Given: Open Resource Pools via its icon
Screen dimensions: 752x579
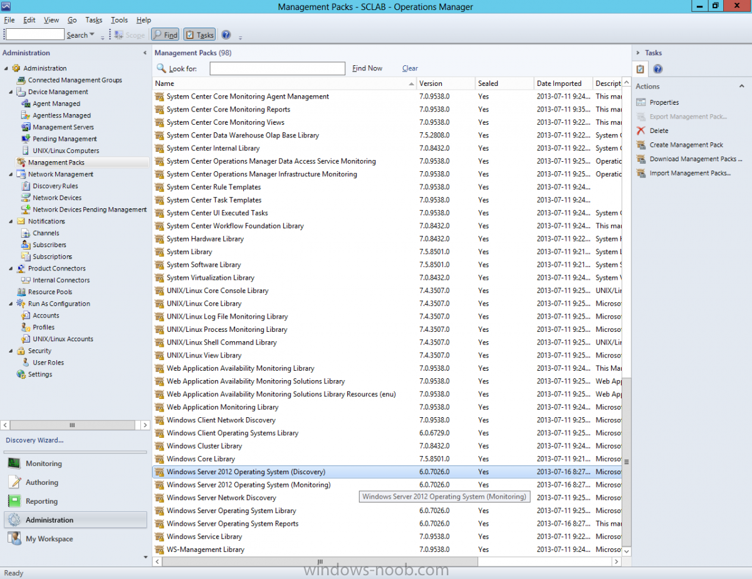Looking at the screenshot, I should point(22,292).
